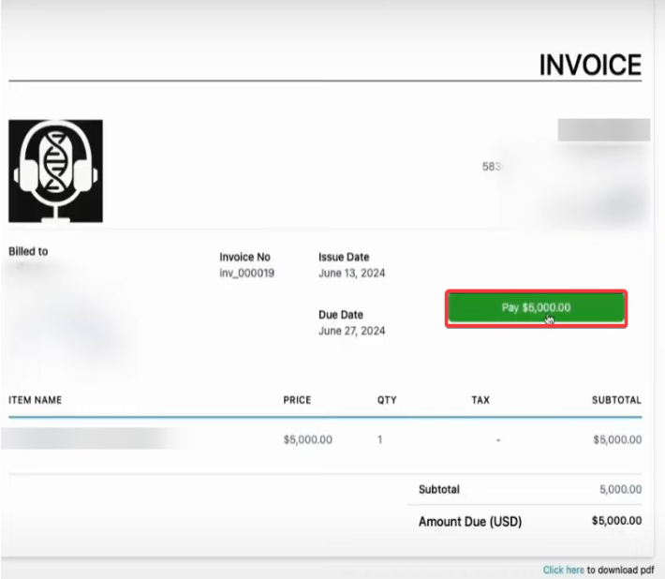Image resolution: width=665 pixels, height=579 pixels.
Task: Click the PRICE column header
Action: pyautogui.click(x=297, y=400)
